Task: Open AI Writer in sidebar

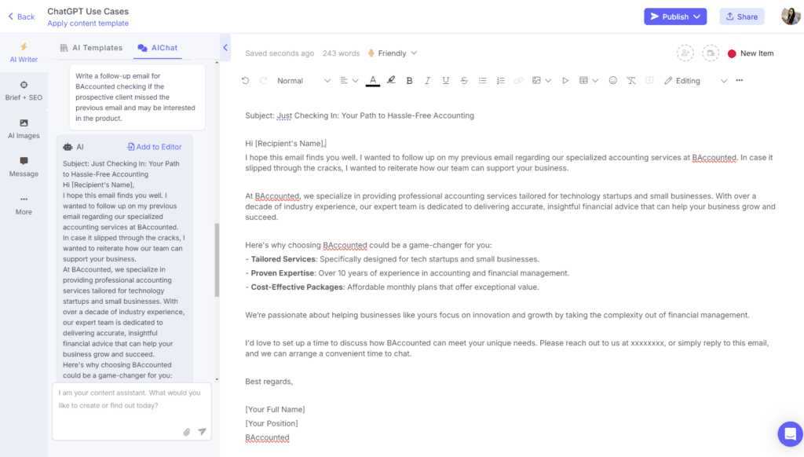Action: (x=24, y=53)
